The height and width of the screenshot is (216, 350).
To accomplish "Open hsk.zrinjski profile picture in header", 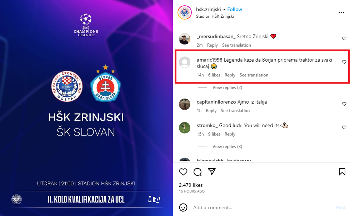I will pos(185,12).
